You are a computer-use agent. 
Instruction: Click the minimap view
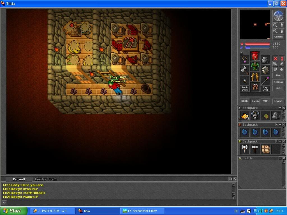coord(255,25)
